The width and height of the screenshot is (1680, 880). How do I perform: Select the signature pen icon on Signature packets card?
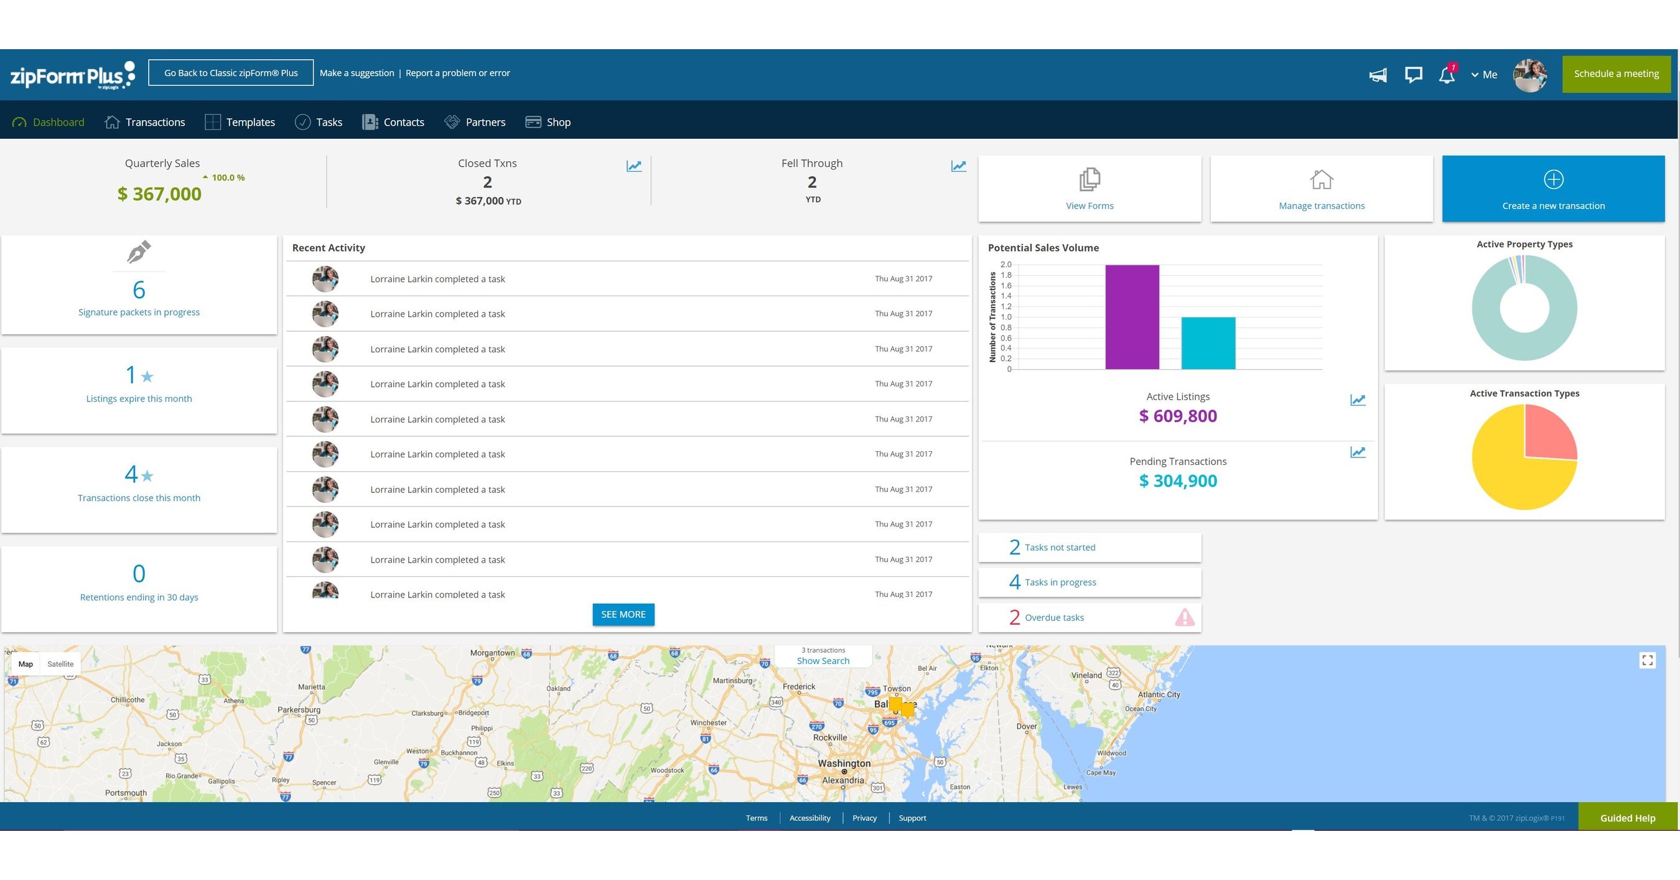coord(138,253)
